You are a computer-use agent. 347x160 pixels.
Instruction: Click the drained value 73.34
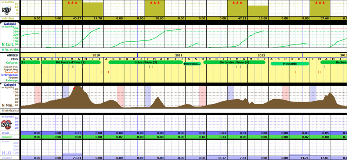click(x=77, y=158)
